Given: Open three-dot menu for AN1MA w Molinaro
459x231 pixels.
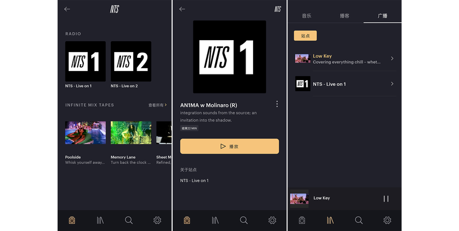Looking at the screenshot, I should (277, 104).
